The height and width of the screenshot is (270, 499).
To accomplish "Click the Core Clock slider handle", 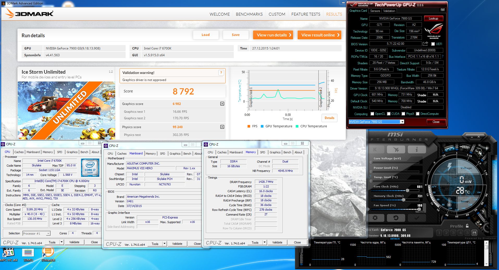I will [407, 190].
